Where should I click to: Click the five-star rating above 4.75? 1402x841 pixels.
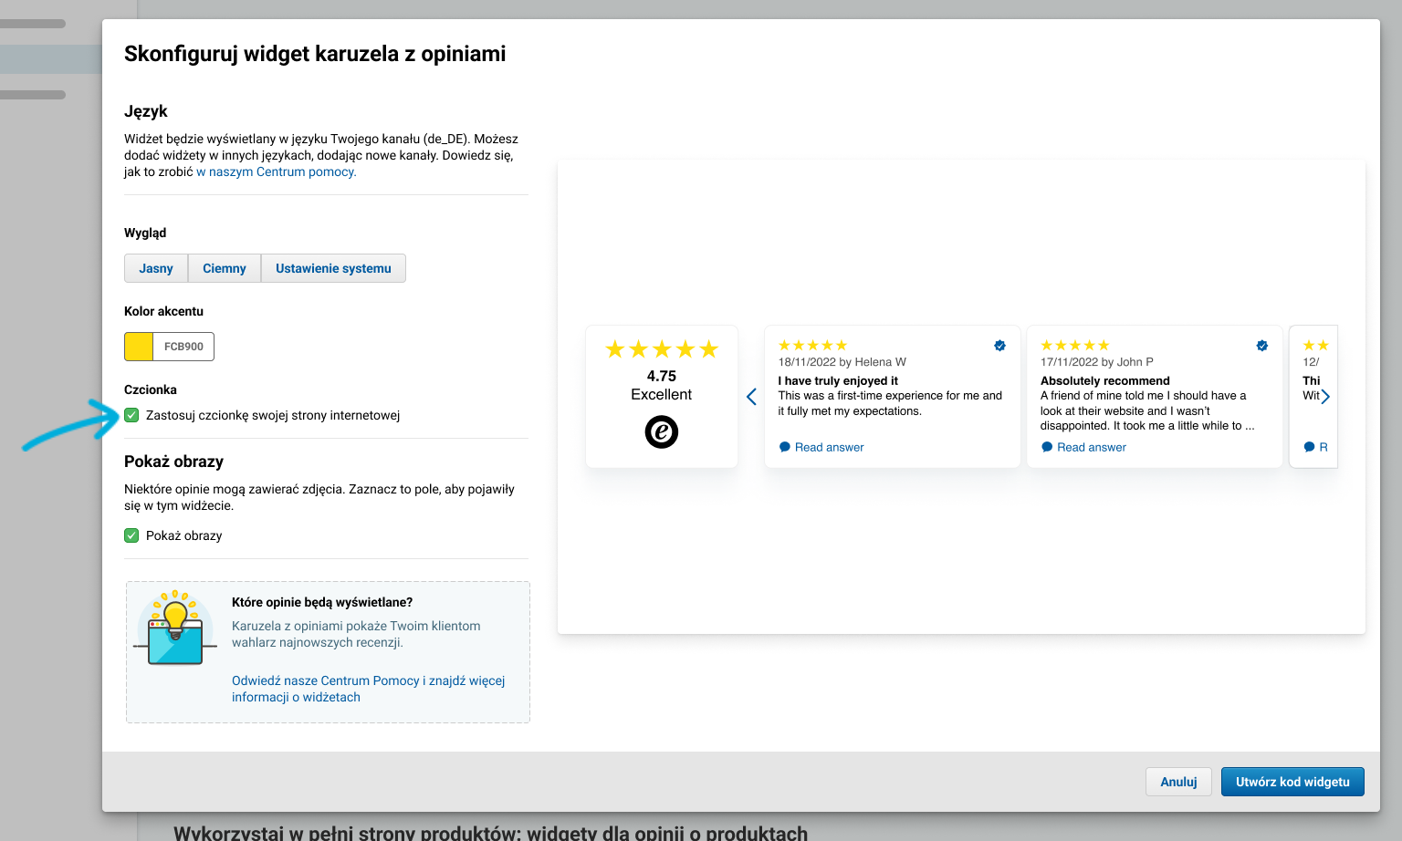click(x=662, y=349)
